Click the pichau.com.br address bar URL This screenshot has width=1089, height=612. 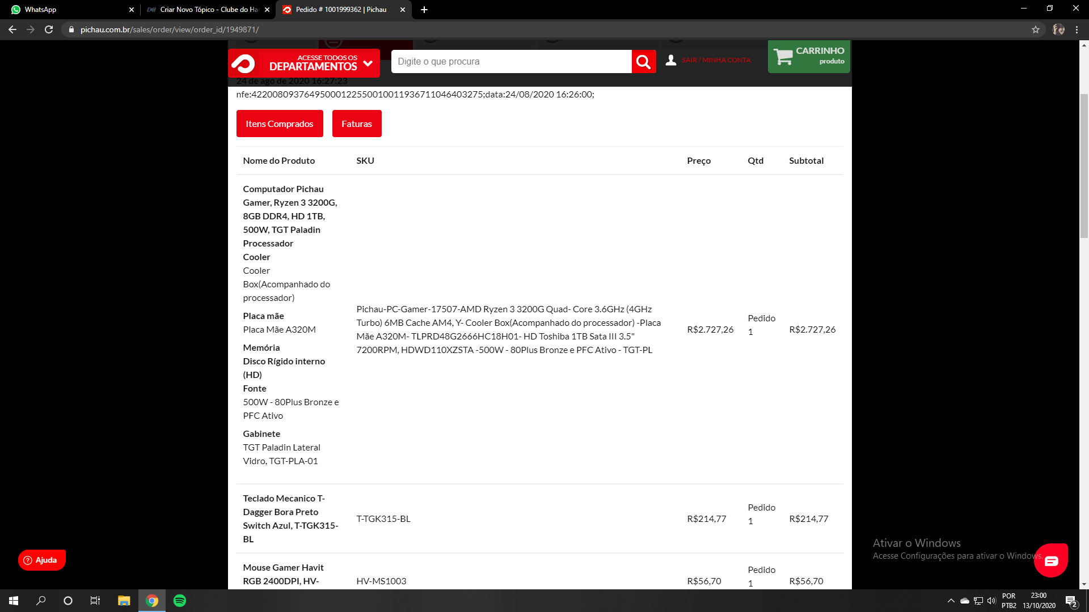170,29
